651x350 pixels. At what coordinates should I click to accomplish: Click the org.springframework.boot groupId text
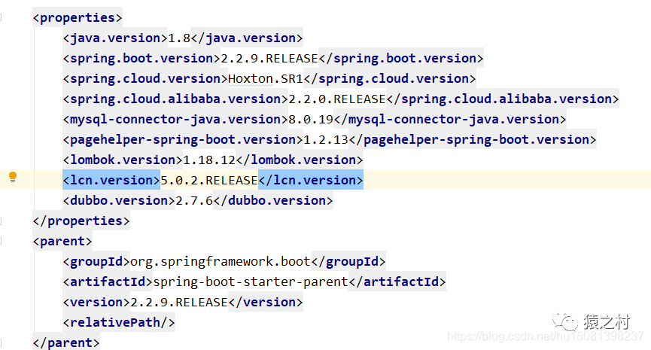click(221, 262)
